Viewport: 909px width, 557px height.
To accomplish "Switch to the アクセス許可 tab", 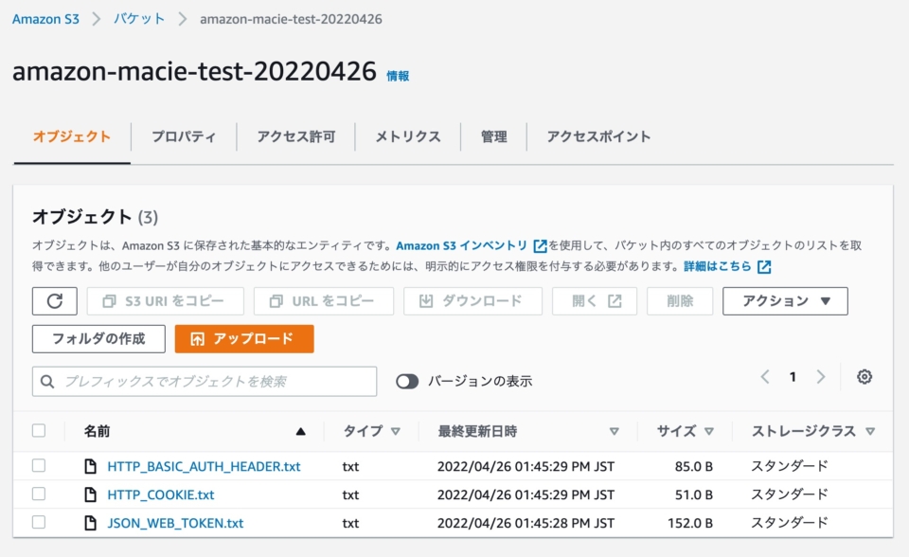I will pos(294,135).
